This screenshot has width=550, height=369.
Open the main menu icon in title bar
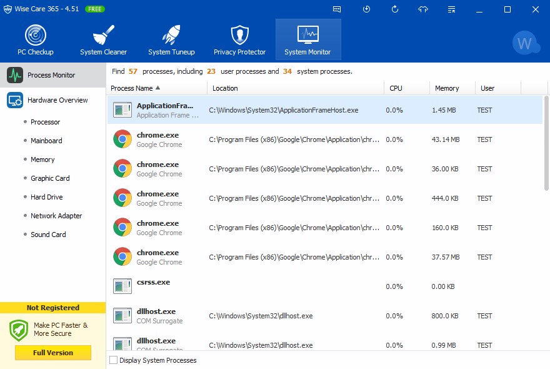(452, 9)
